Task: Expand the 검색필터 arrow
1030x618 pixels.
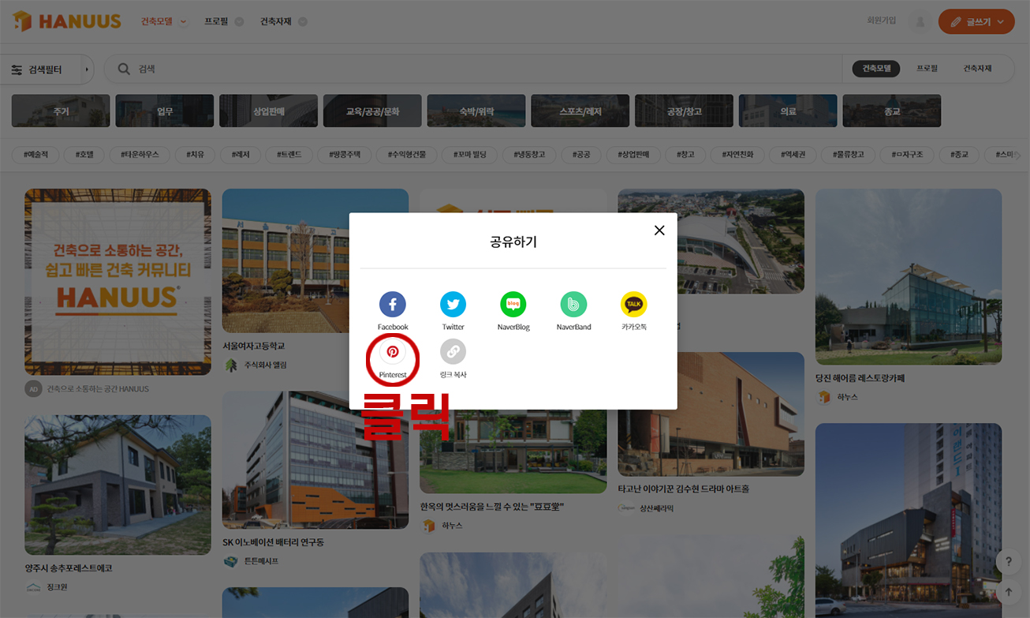Action: pyautogui.click(x=87, y=69)
